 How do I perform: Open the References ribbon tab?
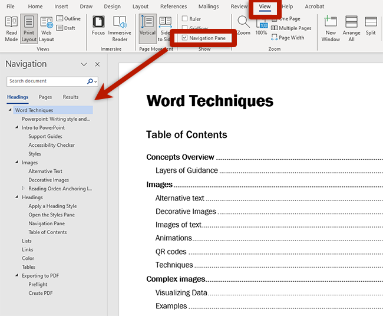coord(173,6)
